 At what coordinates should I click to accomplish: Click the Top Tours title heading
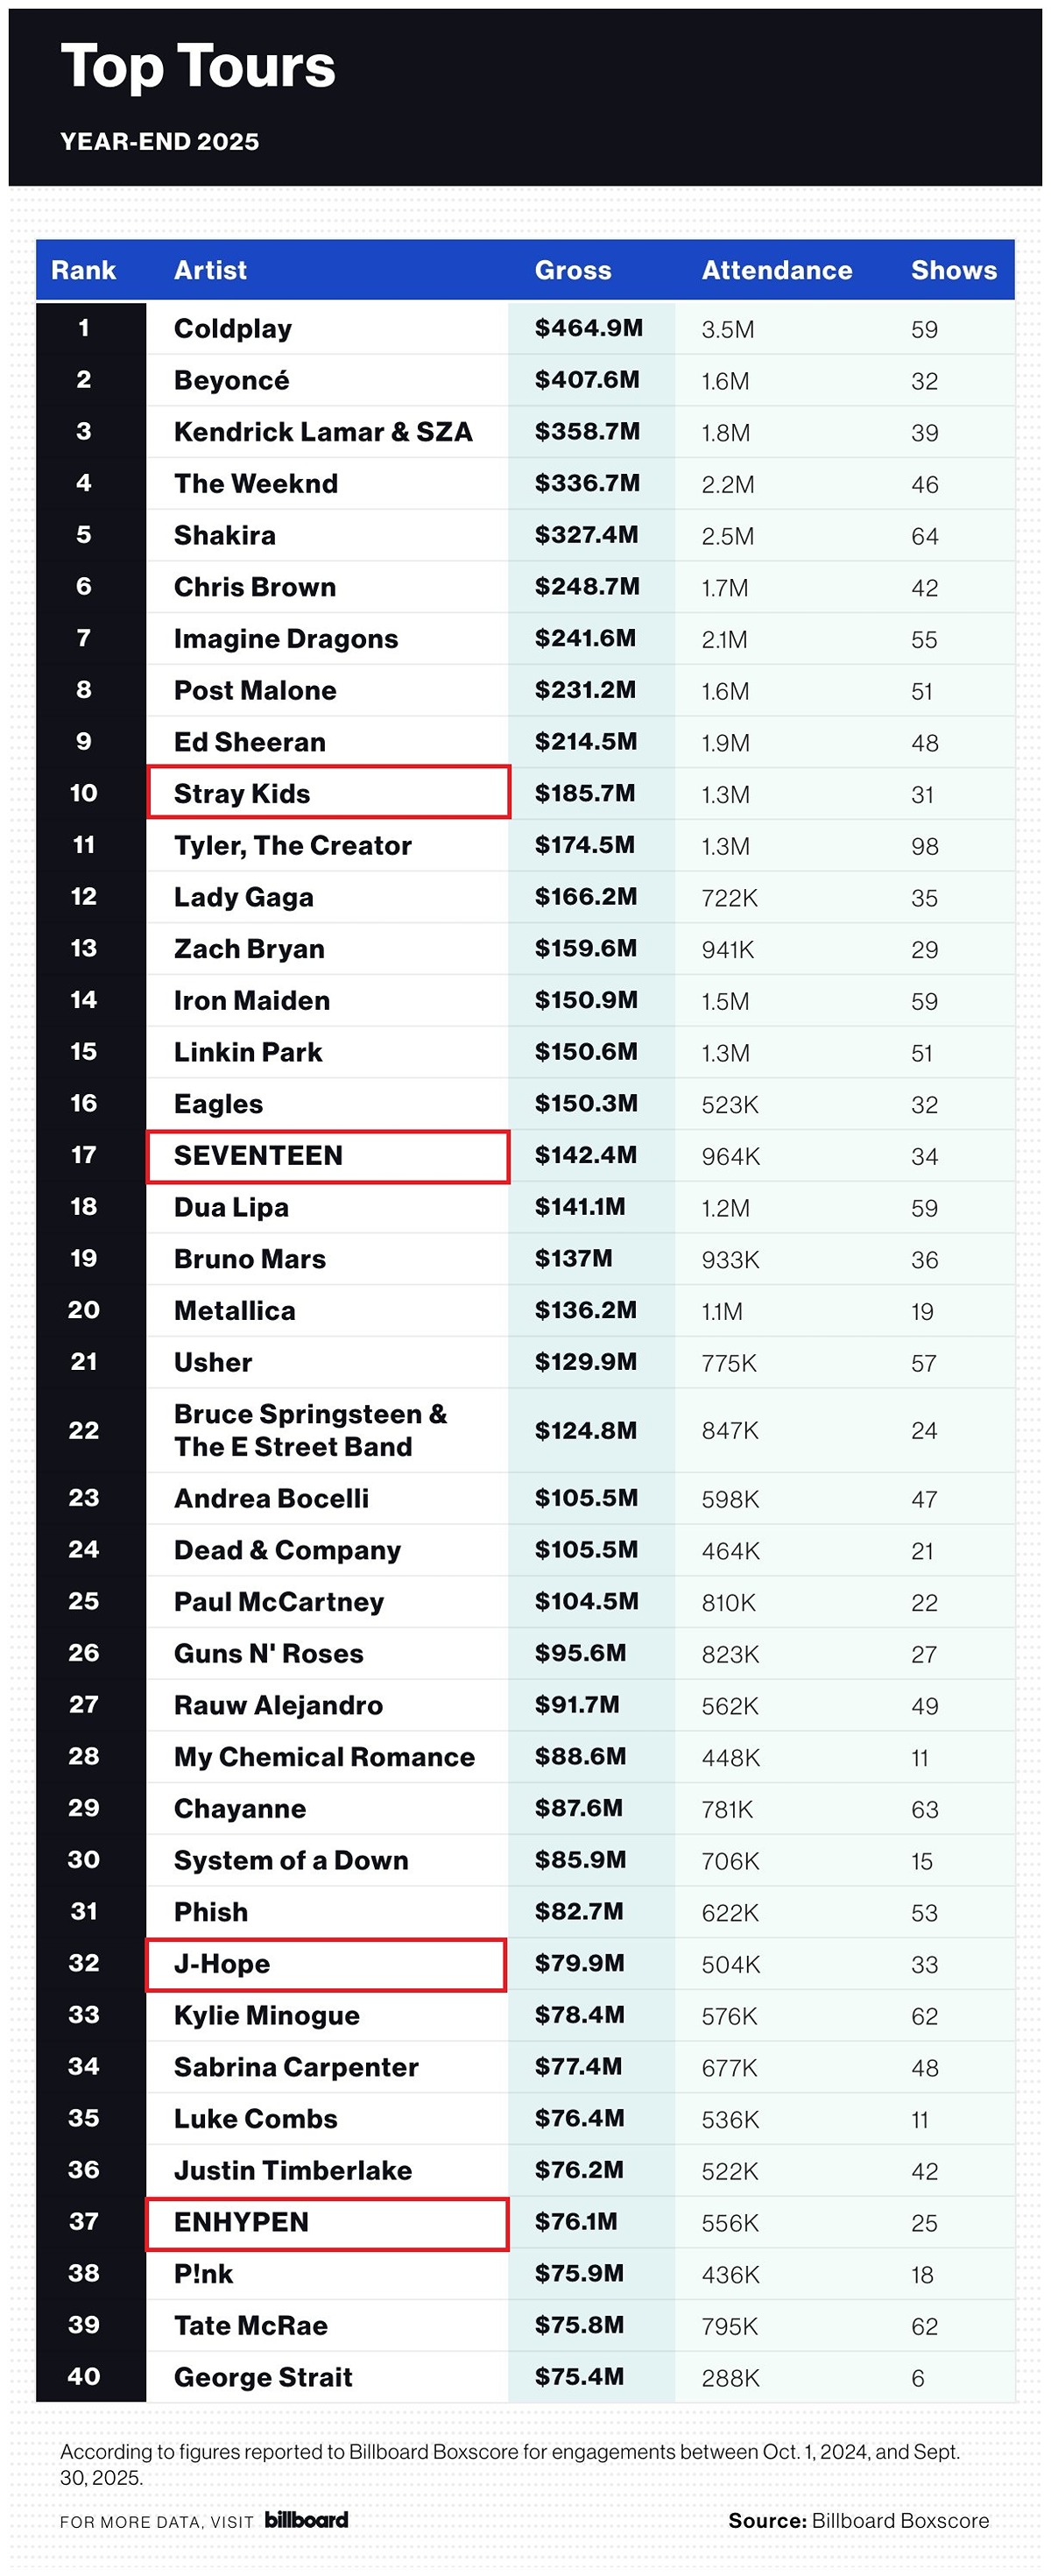pyautogui.click(x=198, y=67)
